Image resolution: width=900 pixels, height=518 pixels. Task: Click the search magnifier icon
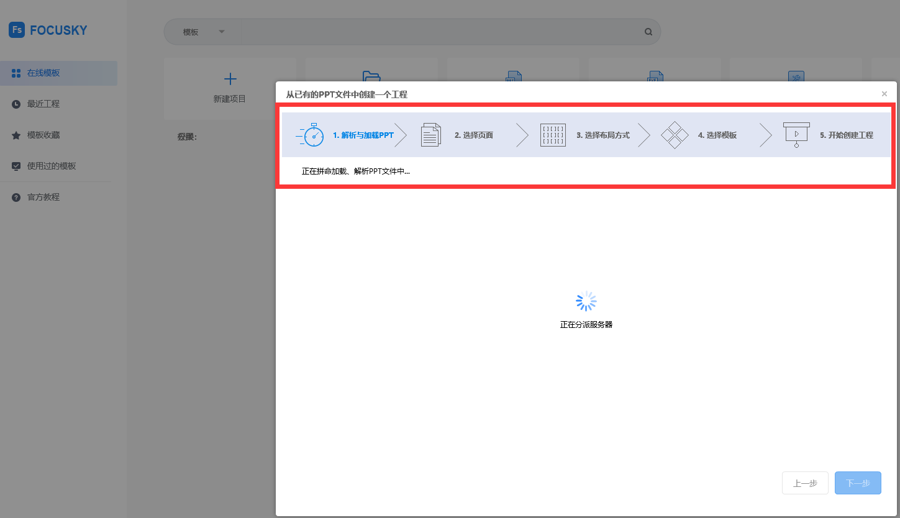(648, 32)
